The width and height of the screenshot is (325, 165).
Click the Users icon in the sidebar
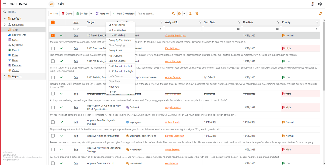pos(9,60)
